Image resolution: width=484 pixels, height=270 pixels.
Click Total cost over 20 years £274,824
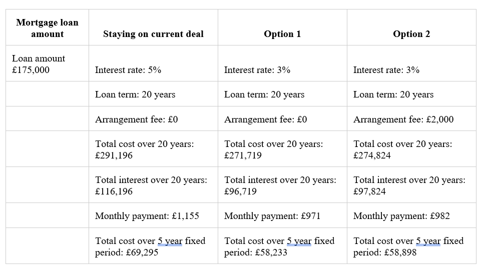pos(411,149)
